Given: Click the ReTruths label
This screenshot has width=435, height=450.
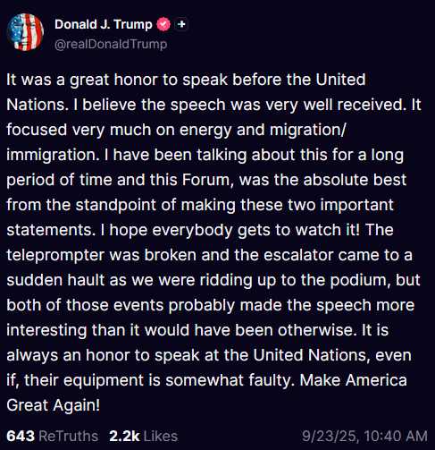Looking at the screenshot, I should tap(69, 436).
